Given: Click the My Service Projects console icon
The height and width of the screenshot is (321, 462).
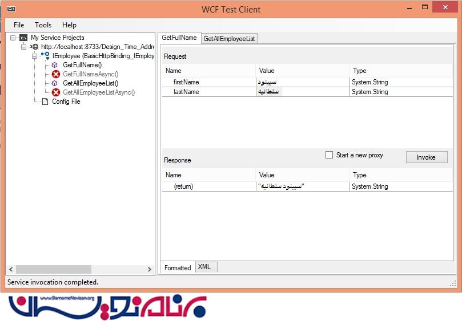Looking at the screenshot, I should pos(23,38).
